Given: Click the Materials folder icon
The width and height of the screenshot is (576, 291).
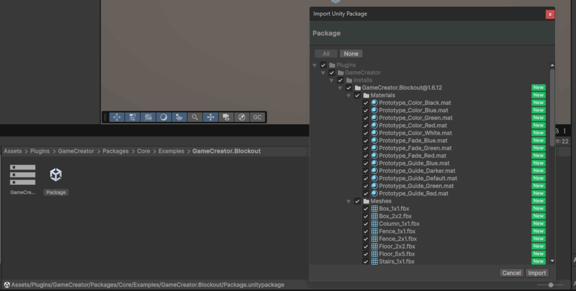Looking at the screenshot, I should click(366, 96).
